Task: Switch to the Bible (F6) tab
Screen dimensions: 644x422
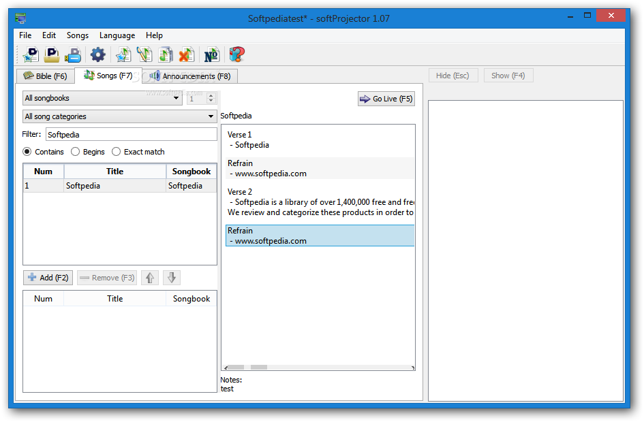Action: click(x=46, y=76)
